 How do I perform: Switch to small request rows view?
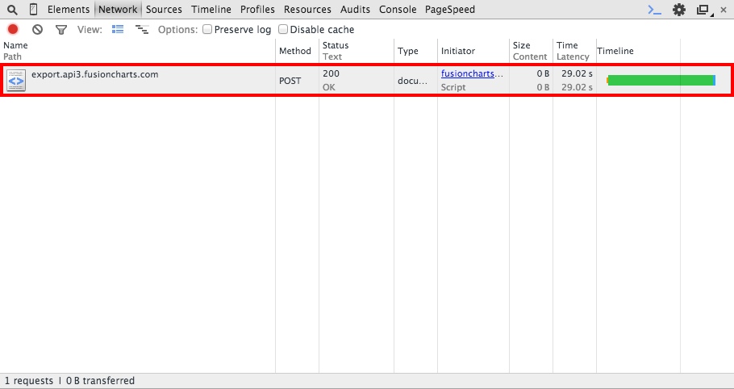pyautogui.click(x=142, y=30)
